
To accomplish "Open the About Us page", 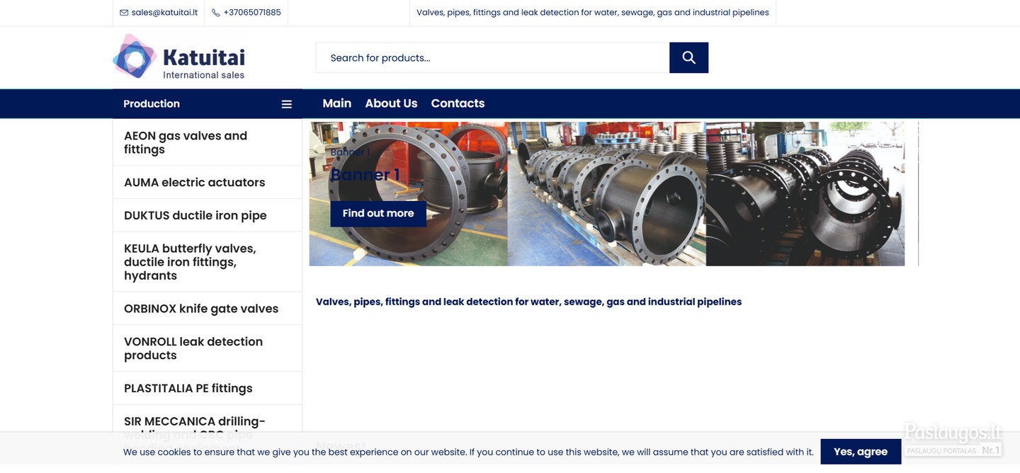I will 391,103.
